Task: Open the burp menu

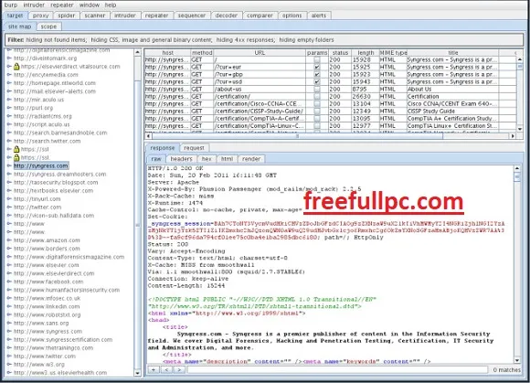Action: pyautogui.click(x=10, y=5)
